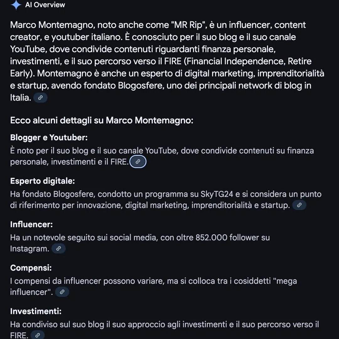The width and height of the screenshot is (339, 339).
Task: Open the source link after "Italia."
Action: (40, 98)
